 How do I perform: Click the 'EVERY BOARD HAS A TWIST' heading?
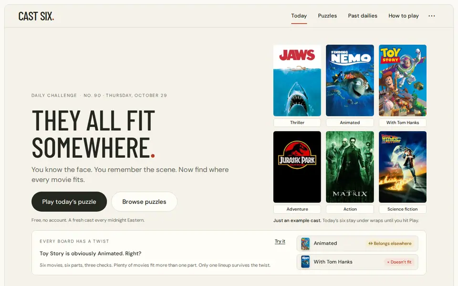[x=74, y=241]
